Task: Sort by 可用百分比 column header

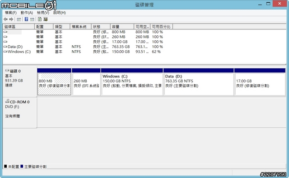Action: tap(162, 27)
